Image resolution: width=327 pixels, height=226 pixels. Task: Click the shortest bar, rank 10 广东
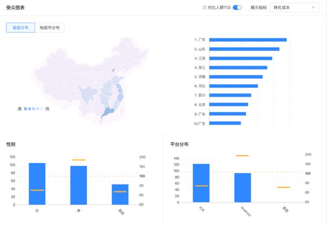(x=225, y=123)
